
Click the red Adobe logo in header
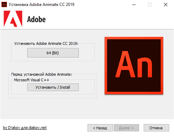[x=13, y=19]
